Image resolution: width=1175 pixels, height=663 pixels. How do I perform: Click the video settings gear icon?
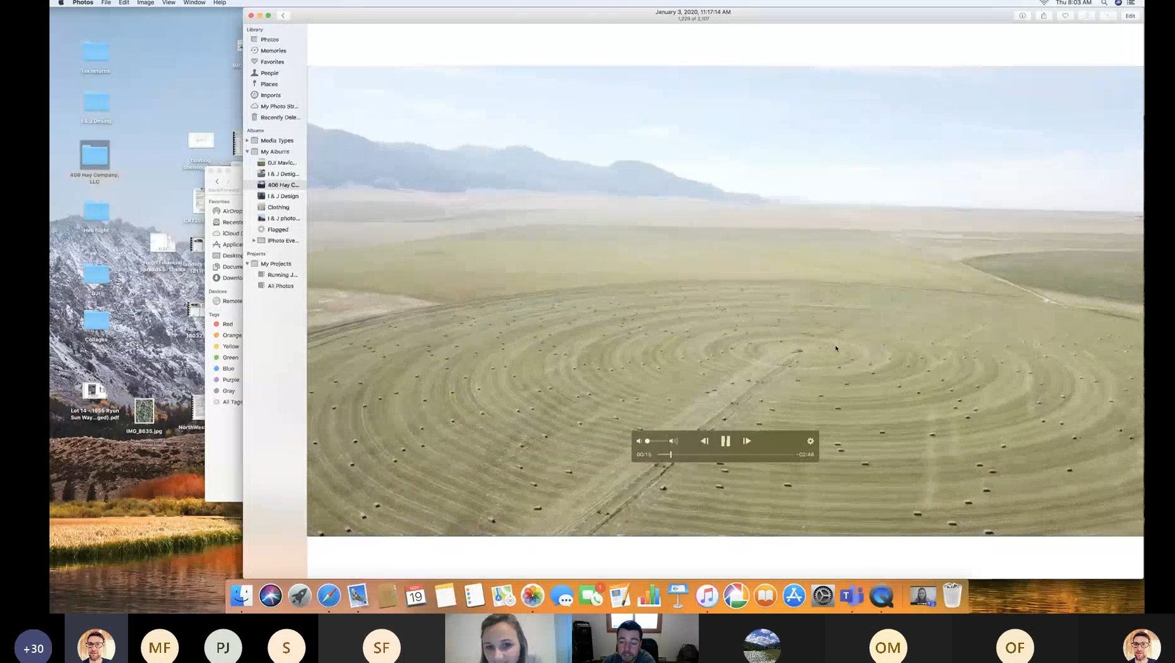(x=810, y=441)
